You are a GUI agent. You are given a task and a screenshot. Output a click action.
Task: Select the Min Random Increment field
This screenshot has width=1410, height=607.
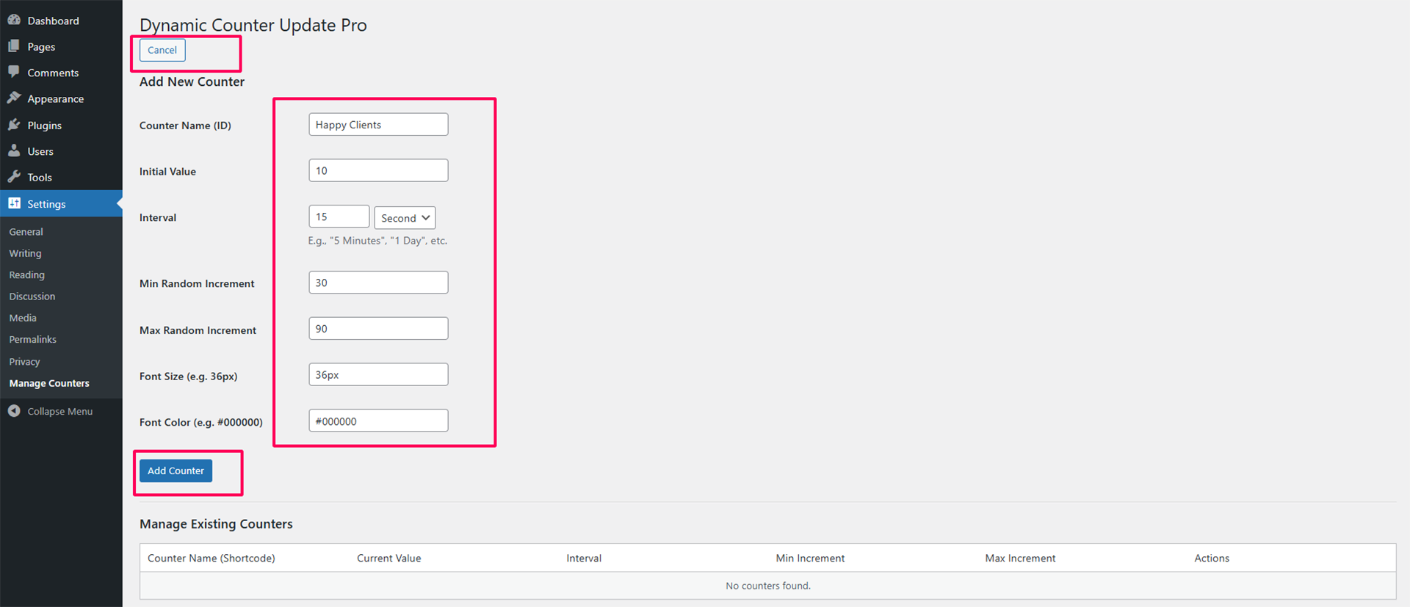coord(378,283)
